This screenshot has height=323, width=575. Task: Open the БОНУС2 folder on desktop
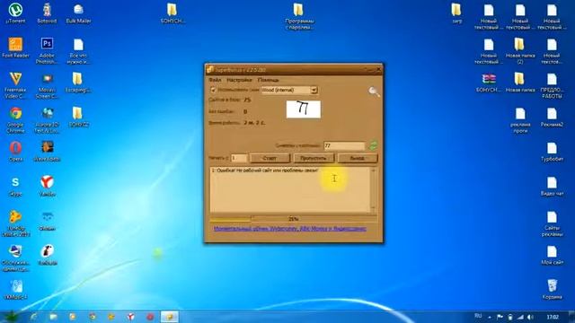click(78, 118)
